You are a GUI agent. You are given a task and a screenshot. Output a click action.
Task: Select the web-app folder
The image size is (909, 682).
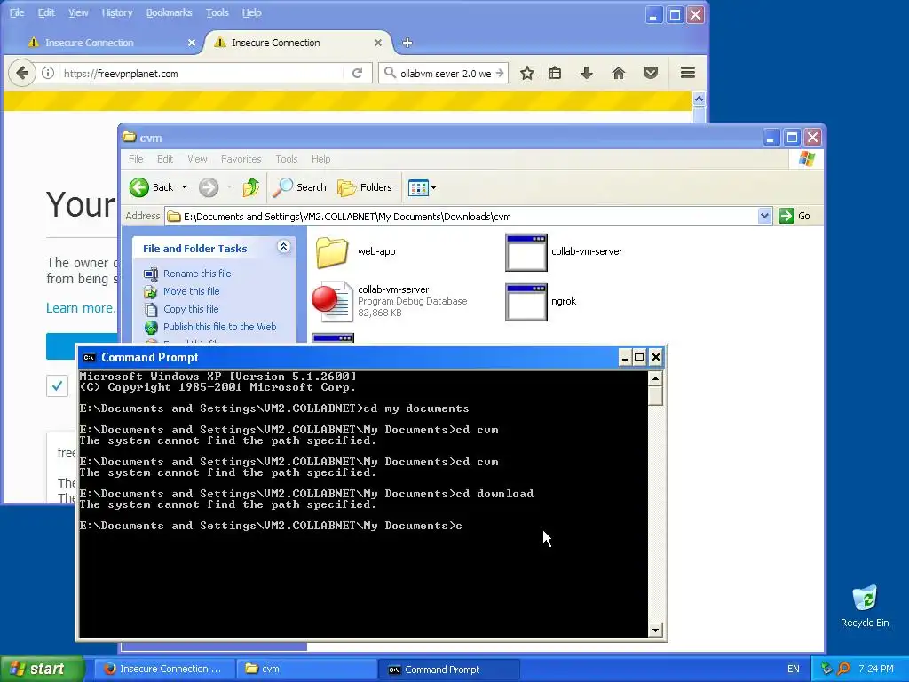(356, 251)
